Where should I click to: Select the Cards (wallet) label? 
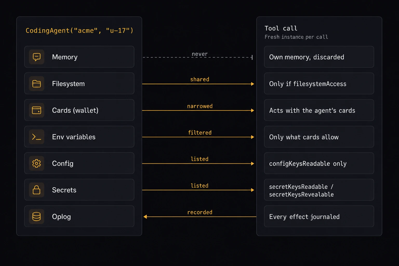(x=75, y=110)
